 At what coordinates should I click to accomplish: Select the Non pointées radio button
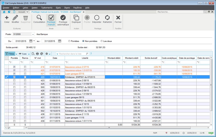point(83,41)
